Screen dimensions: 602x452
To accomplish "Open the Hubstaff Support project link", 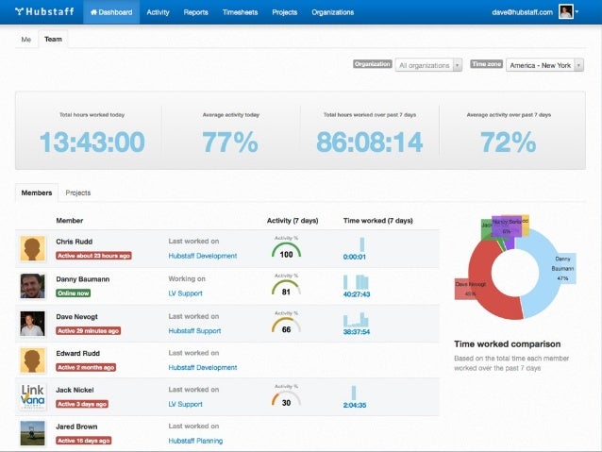I will [x=194, y=330].
